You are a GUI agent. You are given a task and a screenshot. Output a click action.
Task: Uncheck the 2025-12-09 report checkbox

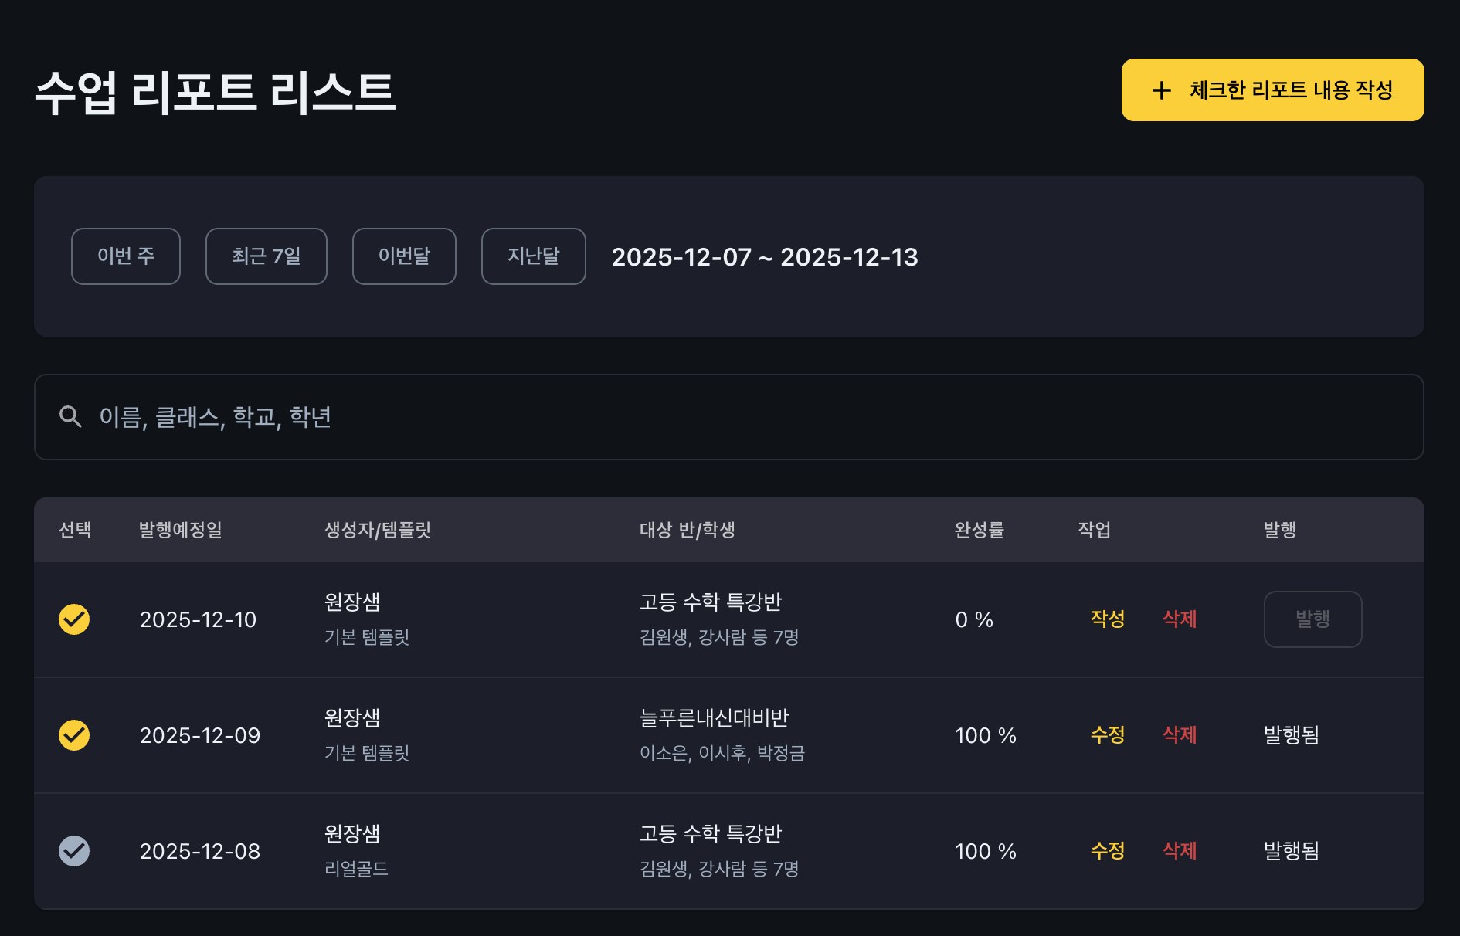point(74,735)
